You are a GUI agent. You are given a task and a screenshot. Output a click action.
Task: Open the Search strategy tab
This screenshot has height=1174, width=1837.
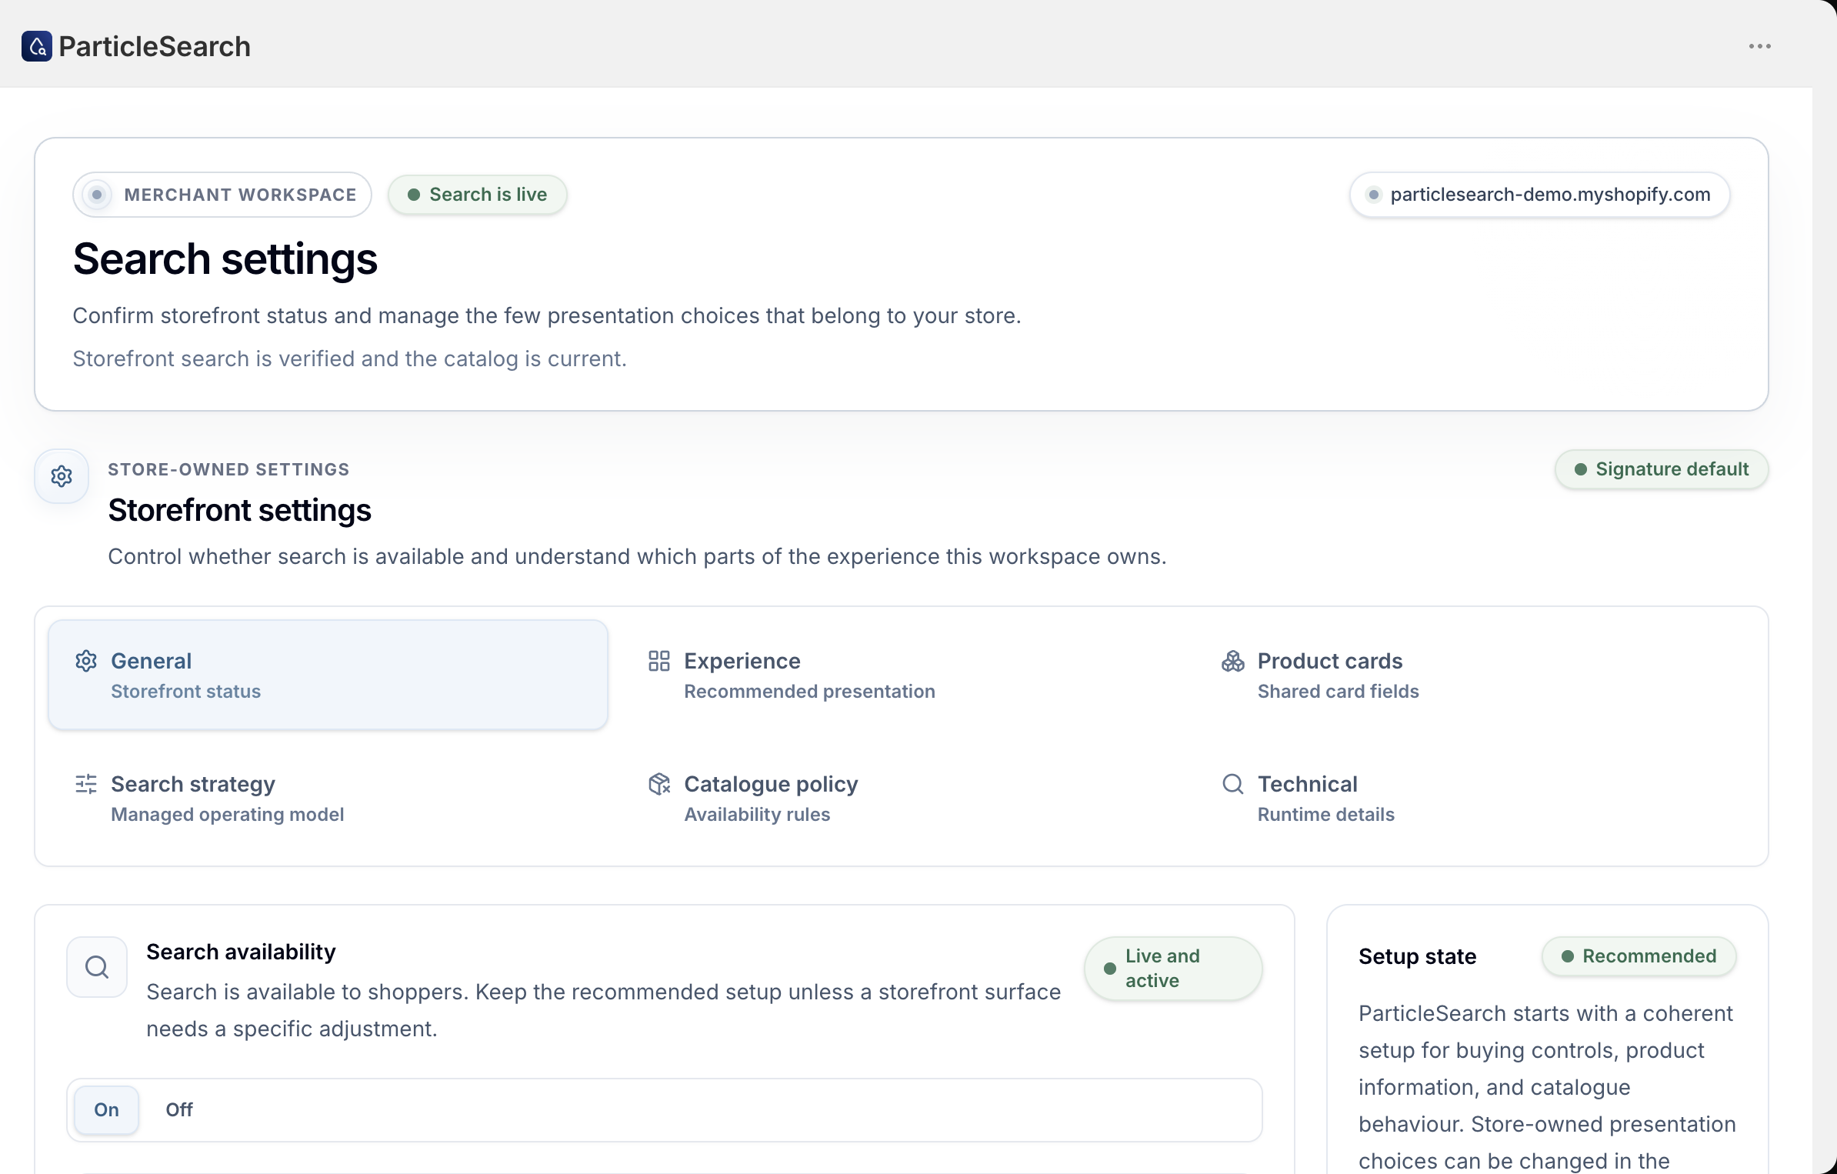coord(328,798)
